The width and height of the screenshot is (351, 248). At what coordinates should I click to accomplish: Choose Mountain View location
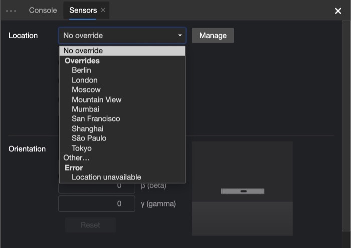click(x=96, y=100)
